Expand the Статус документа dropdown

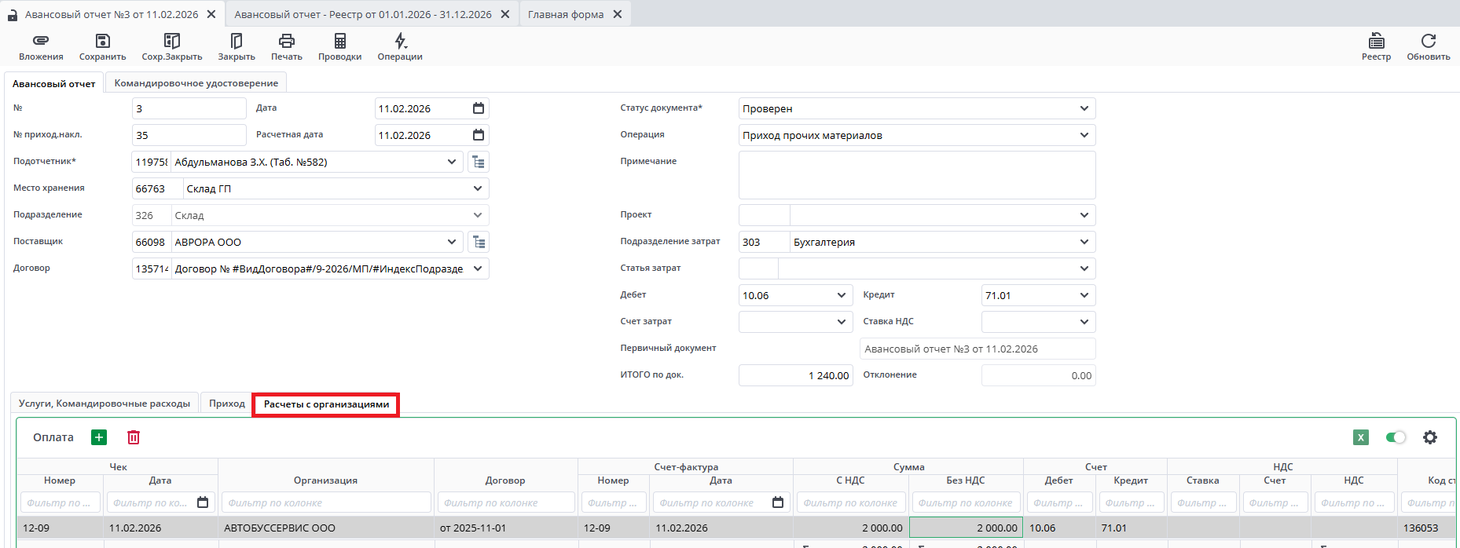(1084, 108)
